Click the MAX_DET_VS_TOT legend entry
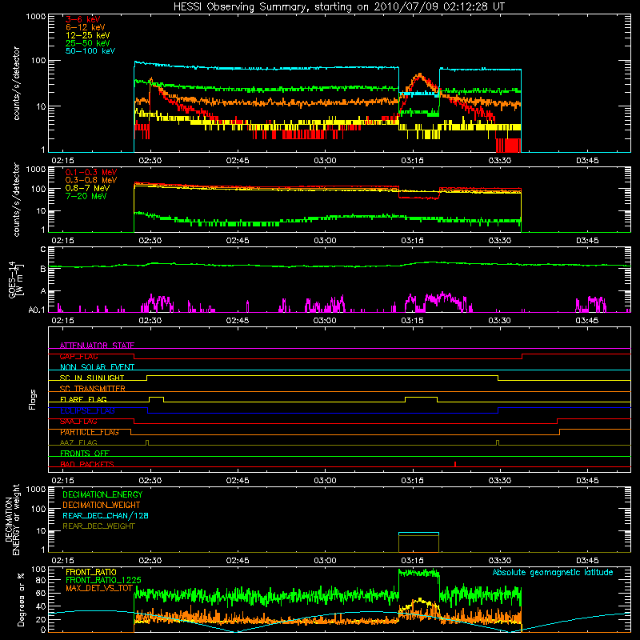 (99, 588)
